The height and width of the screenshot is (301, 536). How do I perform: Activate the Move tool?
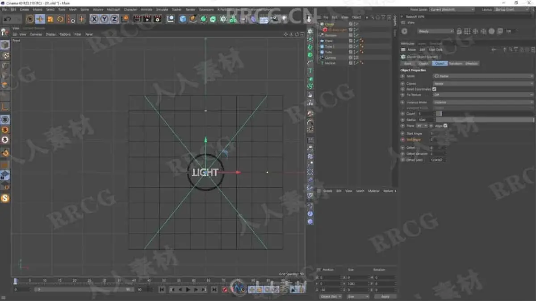pos(40,19)
